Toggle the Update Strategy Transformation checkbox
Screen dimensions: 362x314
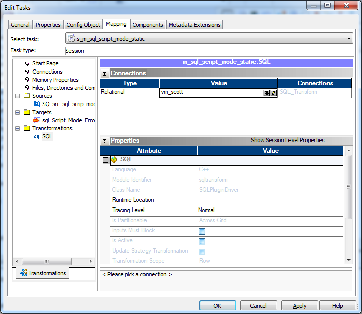(202, 252)
